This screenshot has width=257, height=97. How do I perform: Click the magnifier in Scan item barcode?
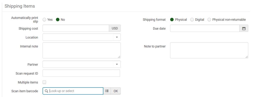46,91
